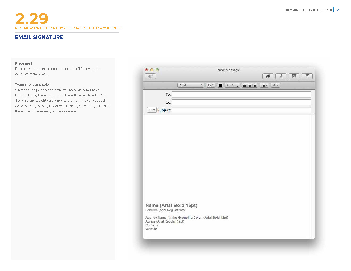Click the 'Fonction (Arial Regular 12pt)' line
351x271 pixels.
pos(166,210)
